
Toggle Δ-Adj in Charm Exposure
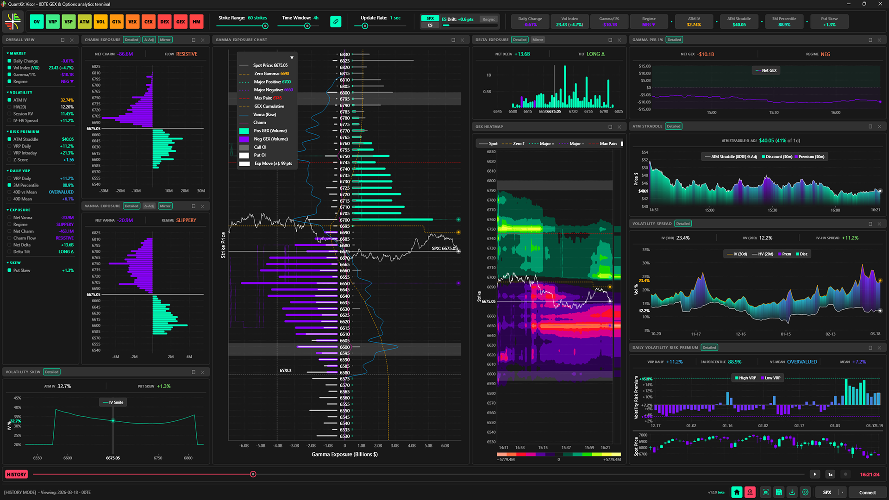[149, 40]
